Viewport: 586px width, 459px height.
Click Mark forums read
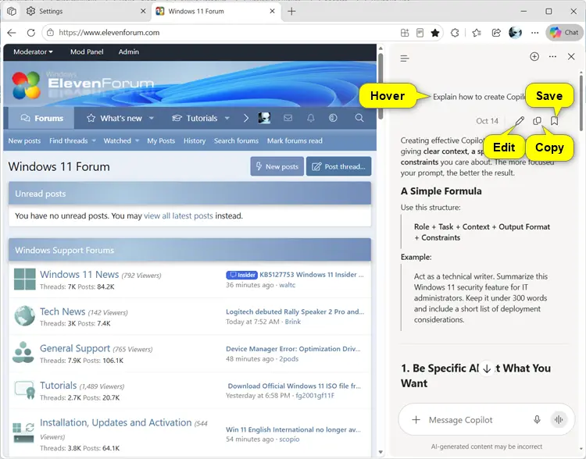coord(295,141)
